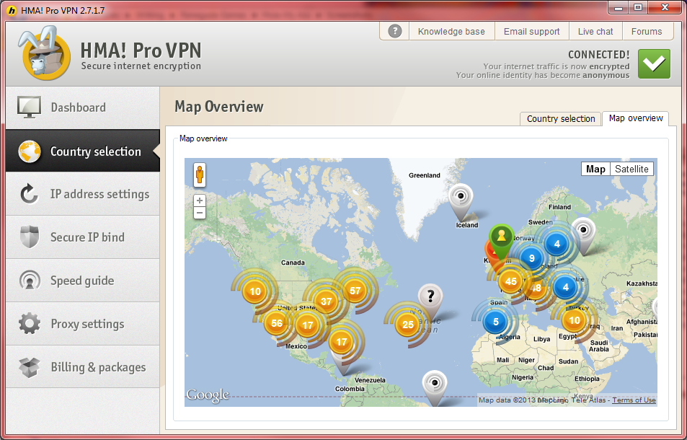Select Country selection in sidebar
Screen dimensions: 687x440
[83, 151]
